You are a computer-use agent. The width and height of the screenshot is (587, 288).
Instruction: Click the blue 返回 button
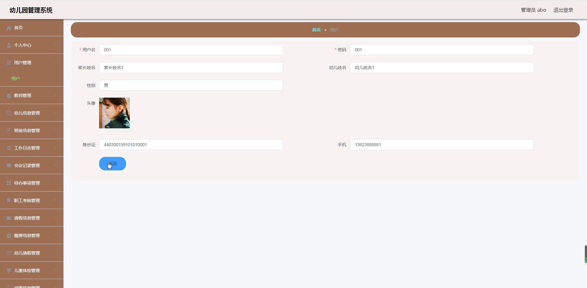pos(113,164)
